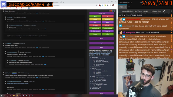The width and height of the screenshot is (173, 97).
Task: Downvote the 'Why was Esfand there?' comment
Action: point(4,45)
